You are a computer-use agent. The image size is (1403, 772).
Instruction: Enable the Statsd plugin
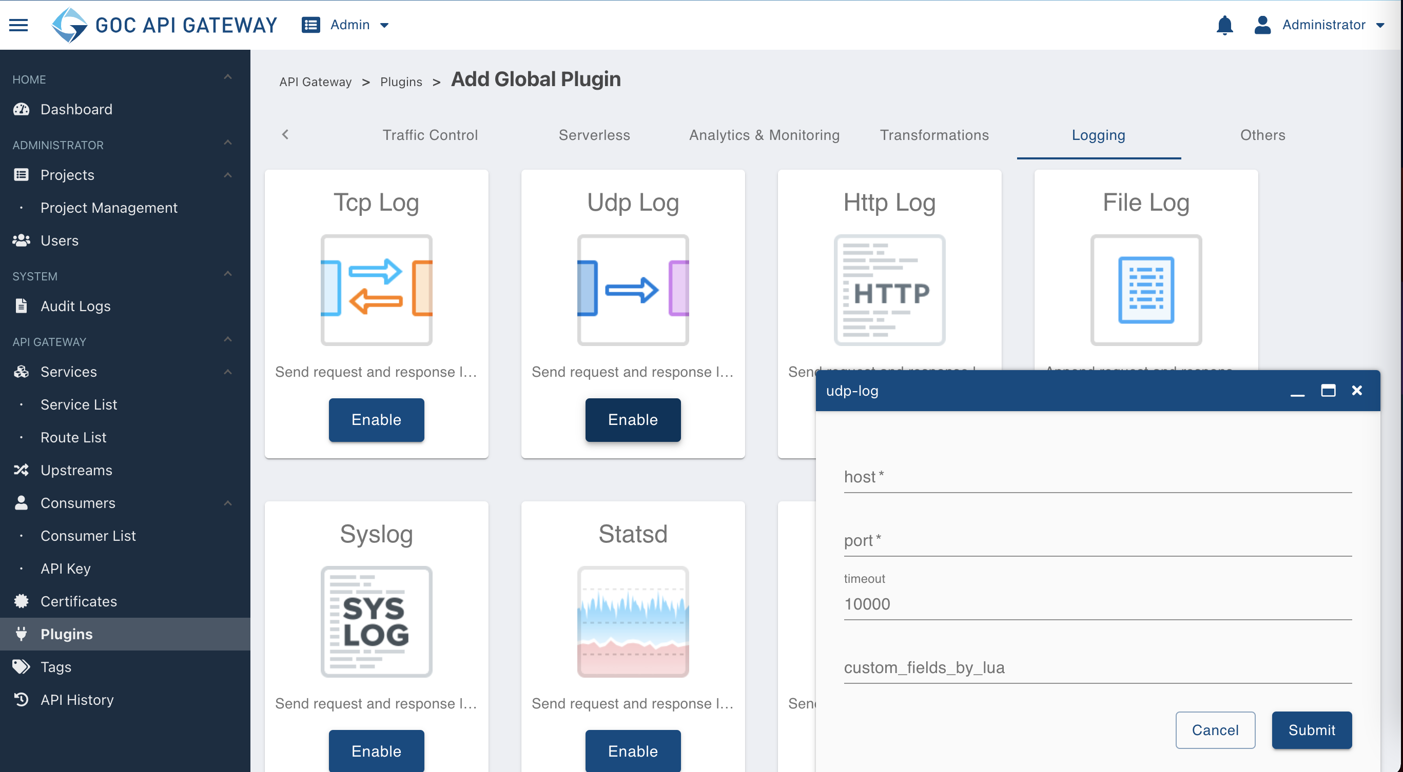[x=633, y=751]
